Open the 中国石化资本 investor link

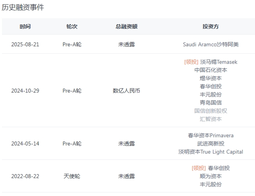pyautogui.click(x=211, y=70)
